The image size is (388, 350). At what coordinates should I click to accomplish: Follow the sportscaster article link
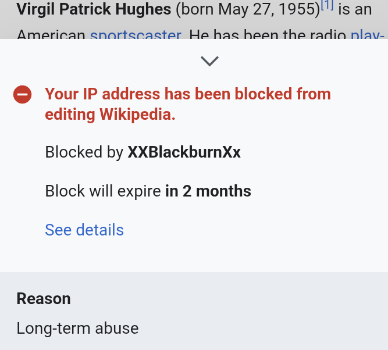(x=136, y=35)
